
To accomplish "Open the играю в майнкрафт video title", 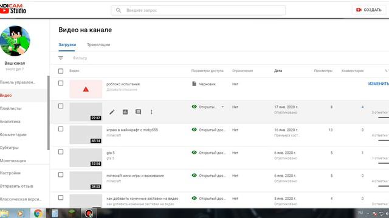I will (x=132, y=130).
